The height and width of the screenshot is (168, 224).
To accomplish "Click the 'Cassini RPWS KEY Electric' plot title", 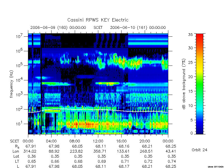I will [98, 20].
